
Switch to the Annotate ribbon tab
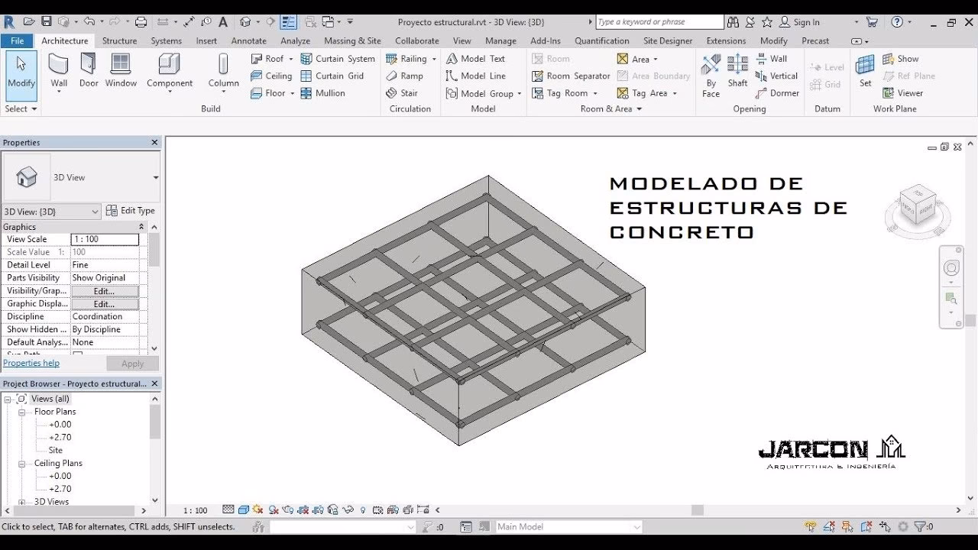[248, 40]
